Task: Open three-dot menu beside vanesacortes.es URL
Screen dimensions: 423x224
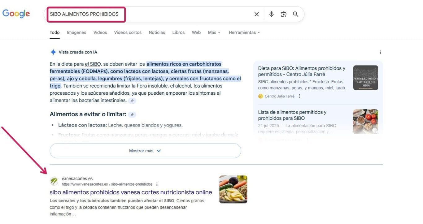Action: click(157, 184)
